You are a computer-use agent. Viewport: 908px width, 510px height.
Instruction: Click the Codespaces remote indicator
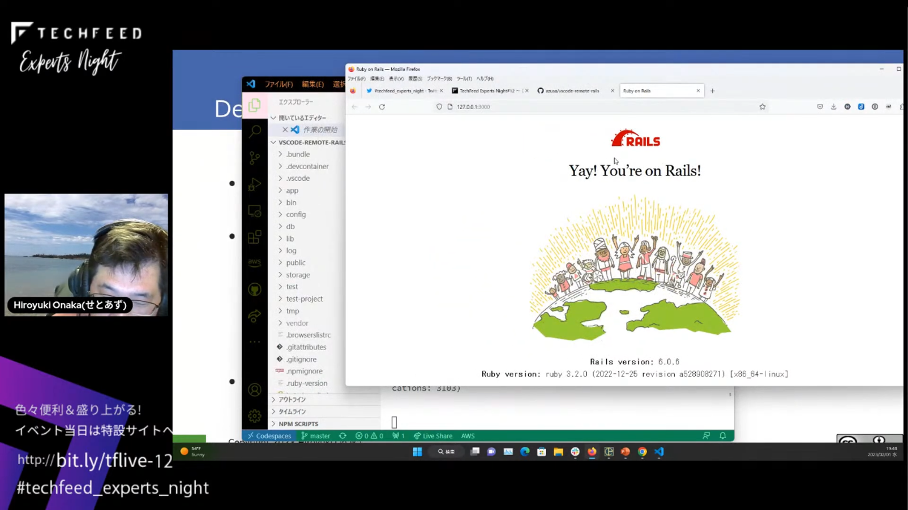point(269,436)
